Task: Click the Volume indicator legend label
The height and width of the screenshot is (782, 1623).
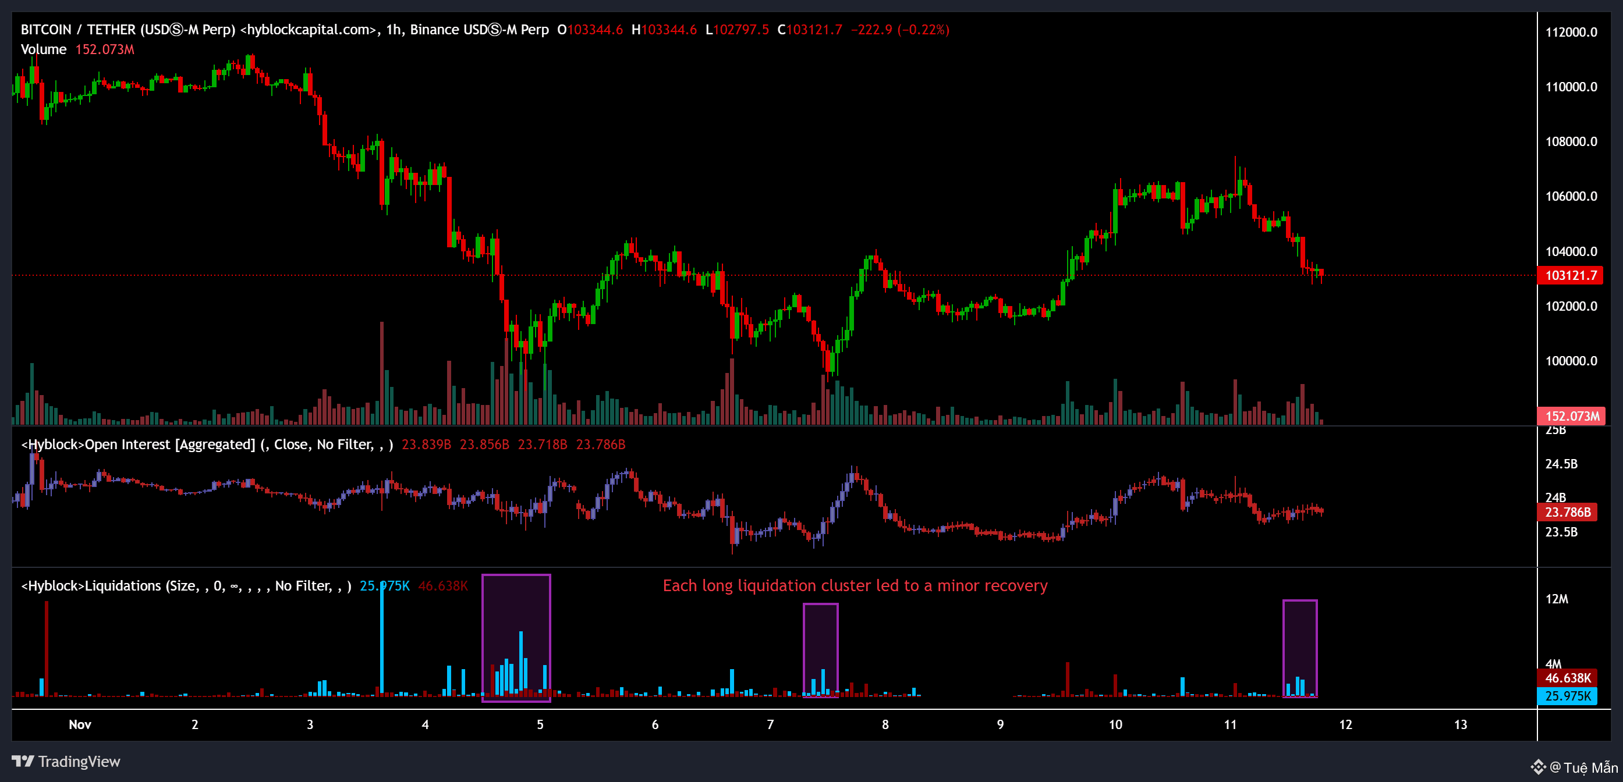Action: [44, 49]
